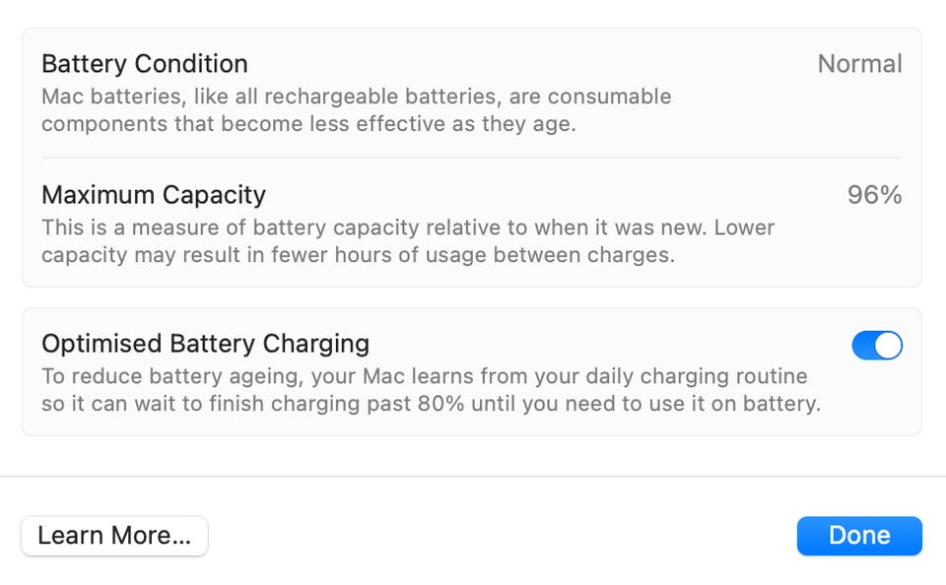Click the word "consumable" in the description
Viewport: 946px width, 585px height.
tap(609, 97)
